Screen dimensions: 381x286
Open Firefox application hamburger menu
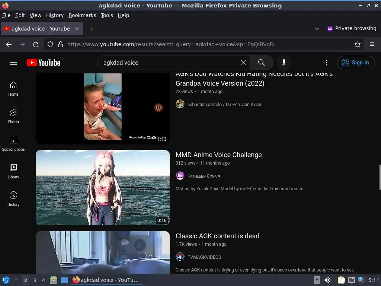[x=372, y=44]
